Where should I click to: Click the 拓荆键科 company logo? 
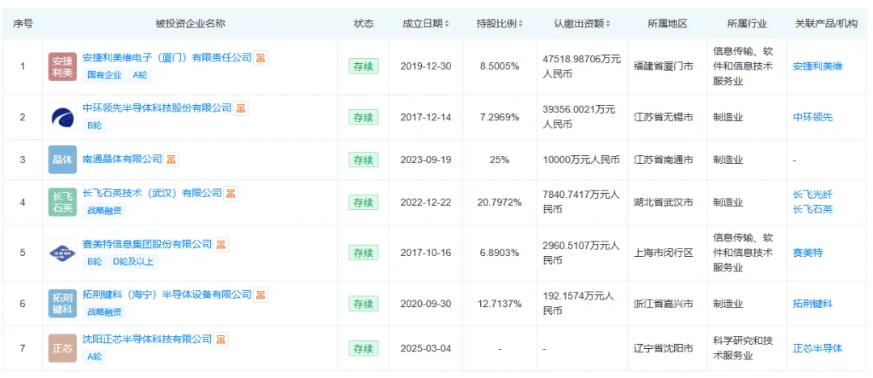tap(62, 304)
